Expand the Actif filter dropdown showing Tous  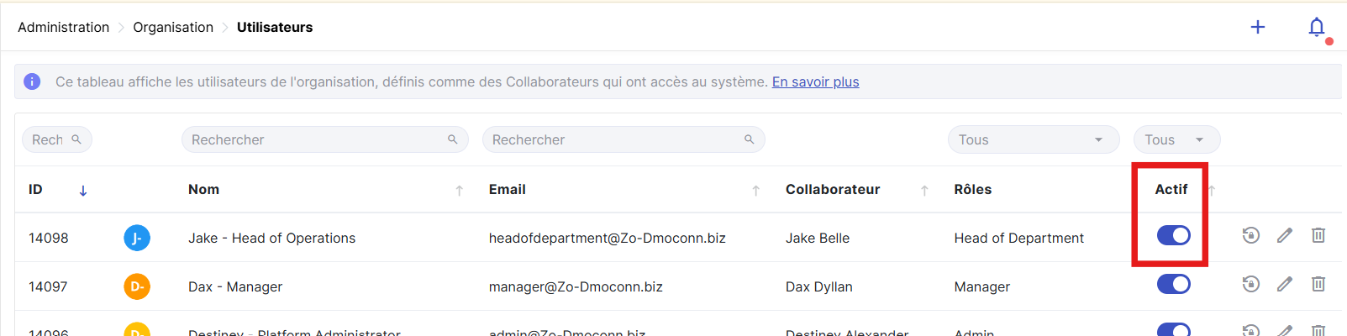point(1176,139)
